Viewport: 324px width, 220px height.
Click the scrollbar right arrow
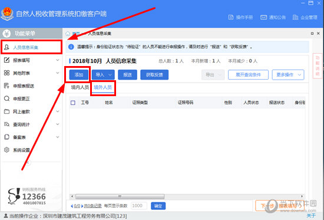(x=302, y=196)
